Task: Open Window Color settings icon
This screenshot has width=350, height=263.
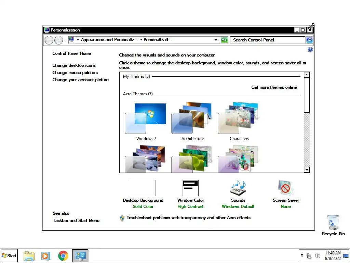Action: click(x=190, y=188)
